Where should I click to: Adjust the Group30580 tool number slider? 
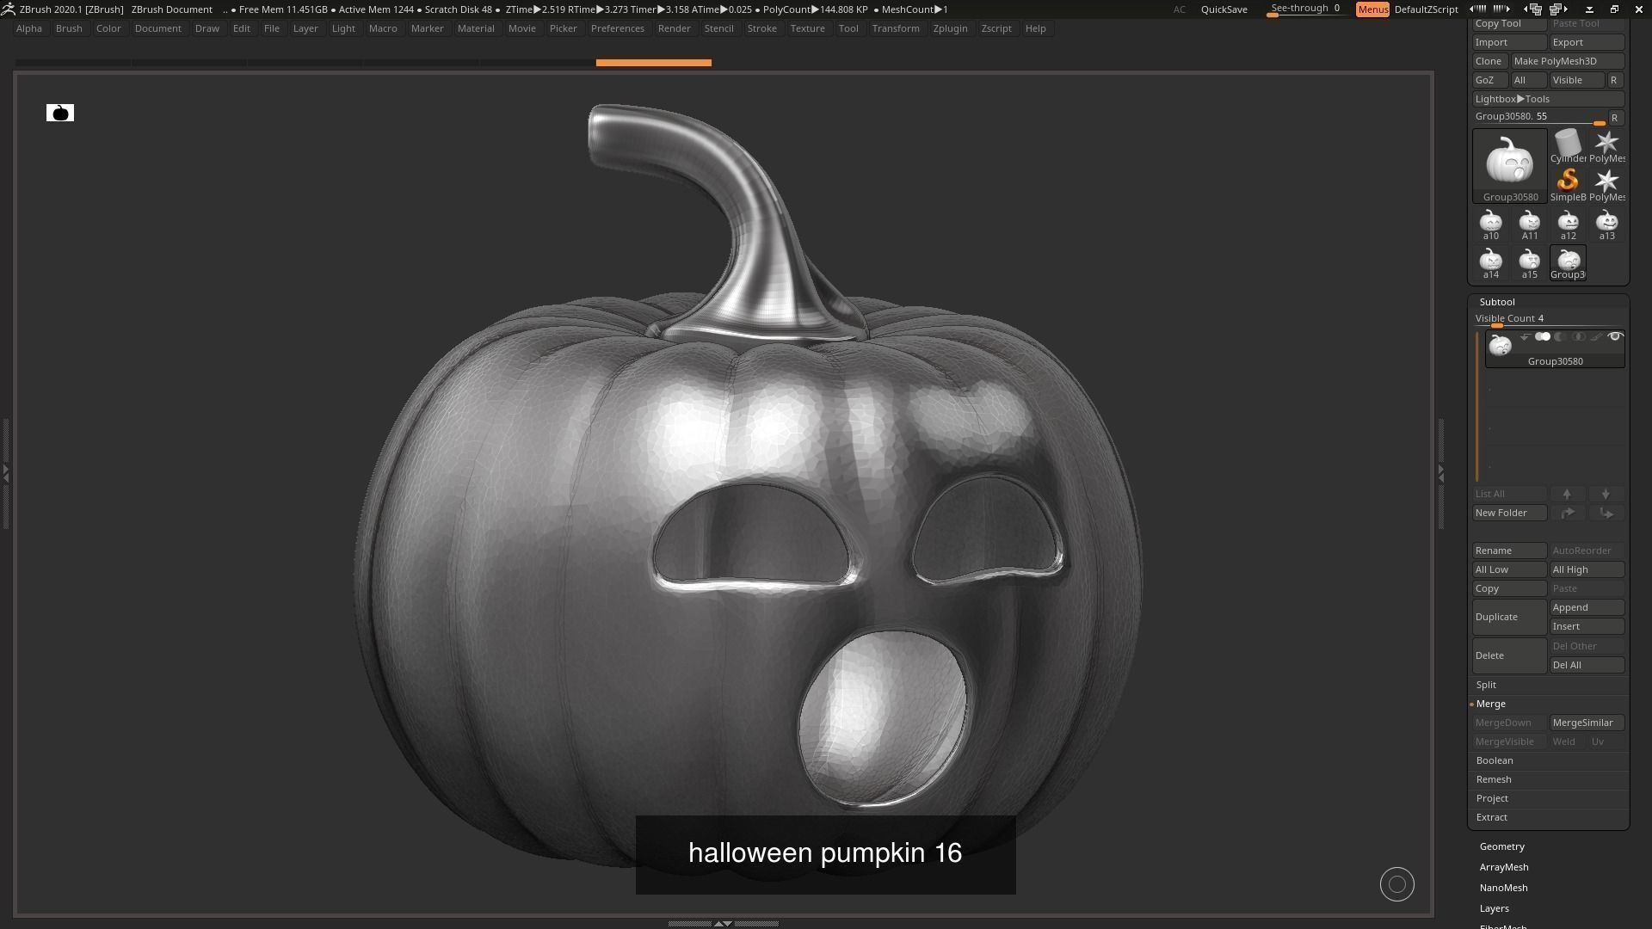pyautogui.click(x=1539, y=118)
